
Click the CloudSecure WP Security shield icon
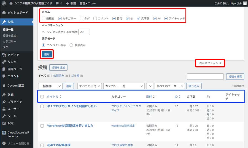click(x=4, y=133)
